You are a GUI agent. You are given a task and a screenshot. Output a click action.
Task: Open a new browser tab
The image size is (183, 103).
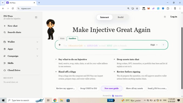coord(39,3)
